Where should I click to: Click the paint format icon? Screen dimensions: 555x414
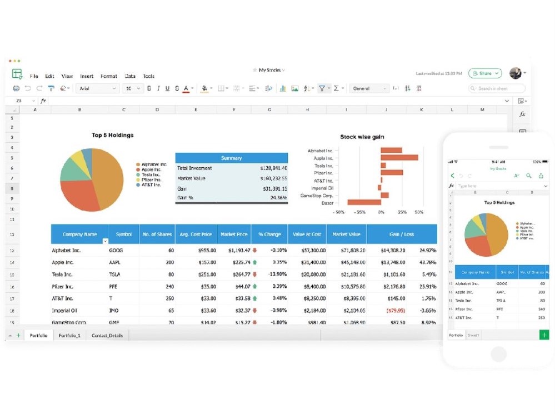pyautogui.click(x=51, y=88)
